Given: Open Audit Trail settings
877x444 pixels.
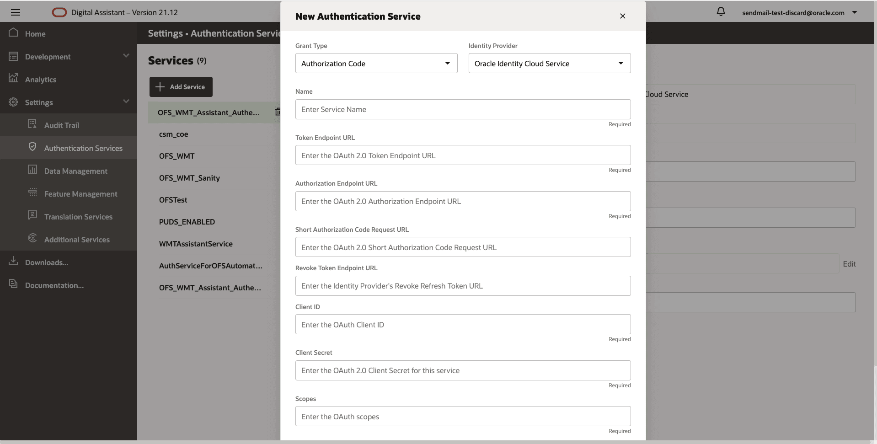Looking at the screenshot, I should pos(62,125).
